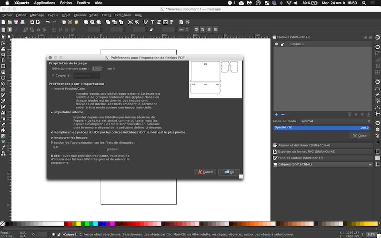The width and height of the screenshot is (381, 238).
Task: Open the Chemin menu
Action: tap(80, 15)
